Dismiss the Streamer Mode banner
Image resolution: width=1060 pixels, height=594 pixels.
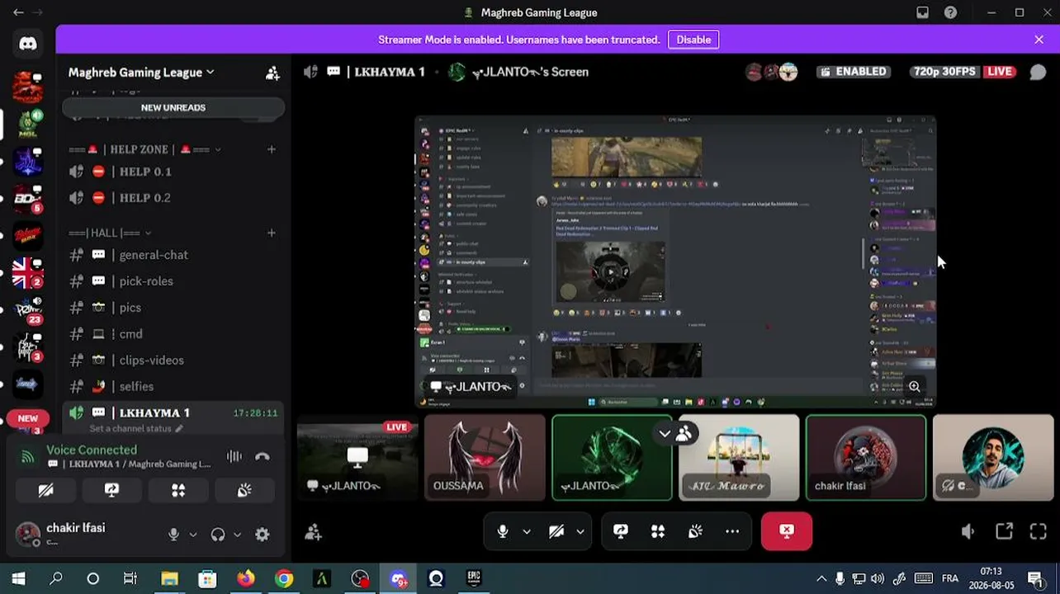click(x=1039, y=40)
